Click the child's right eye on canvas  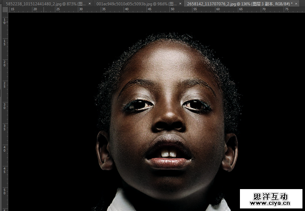[196, 105]
